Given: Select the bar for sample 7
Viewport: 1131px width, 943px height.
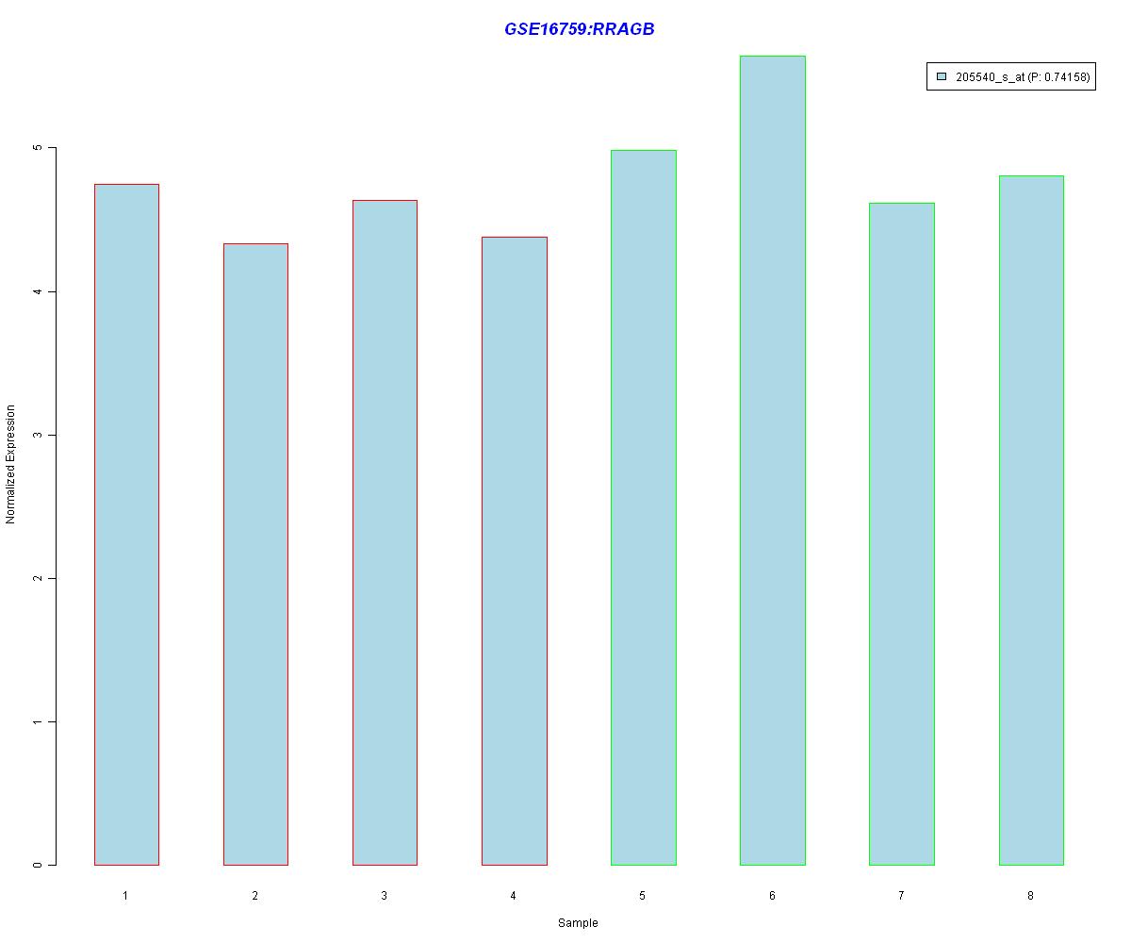Looking at the screenshot, I should tap(902, 534).
